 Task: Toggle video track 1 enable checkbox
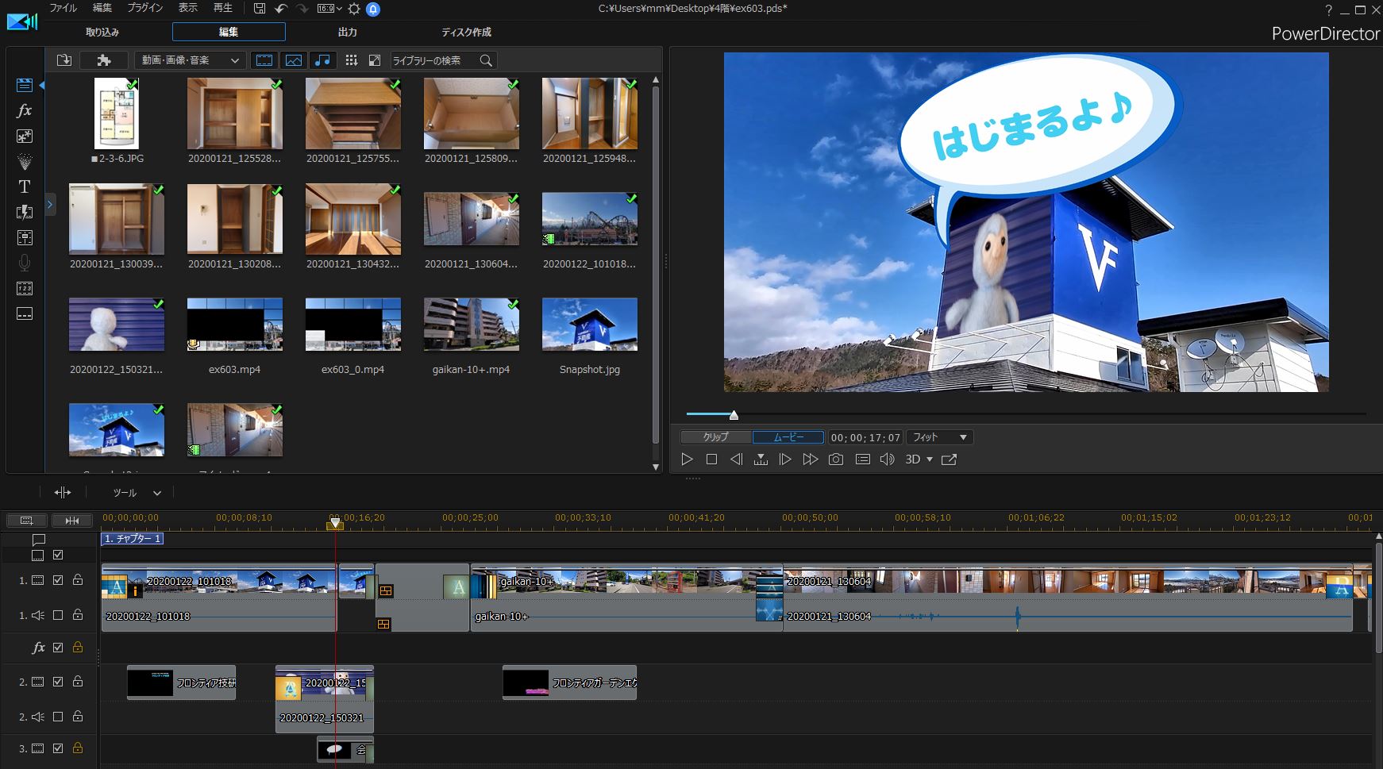tap(58, 580)
